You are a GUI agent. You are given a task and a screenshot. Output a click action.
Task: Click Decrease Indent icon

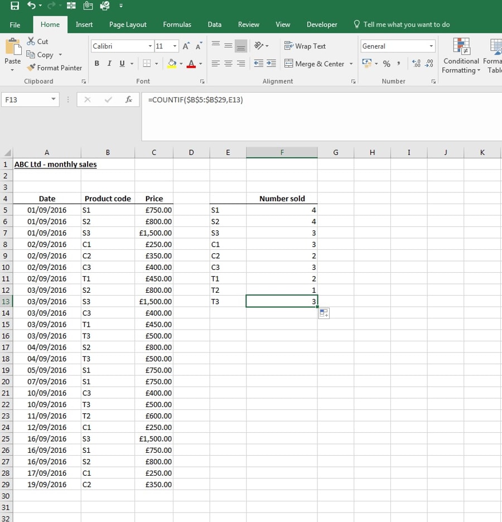pos(259,63)
